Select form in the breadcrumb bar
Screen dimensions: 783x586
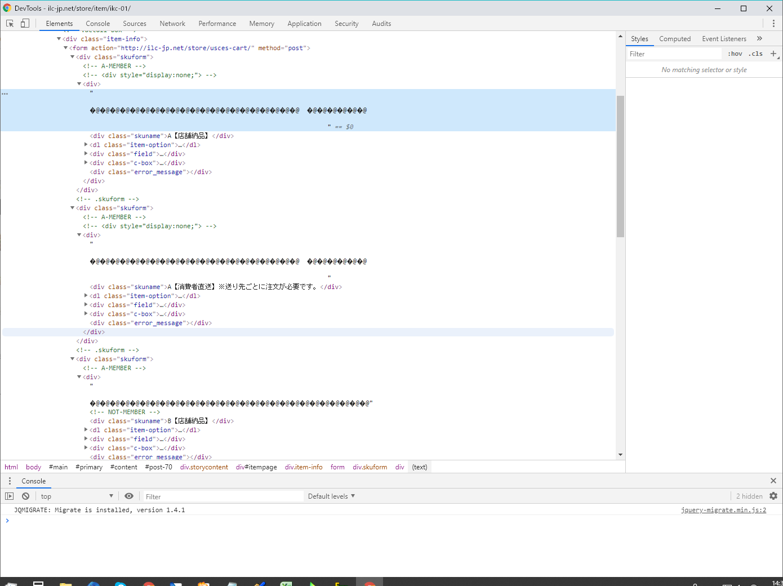(x=337, y=467)
